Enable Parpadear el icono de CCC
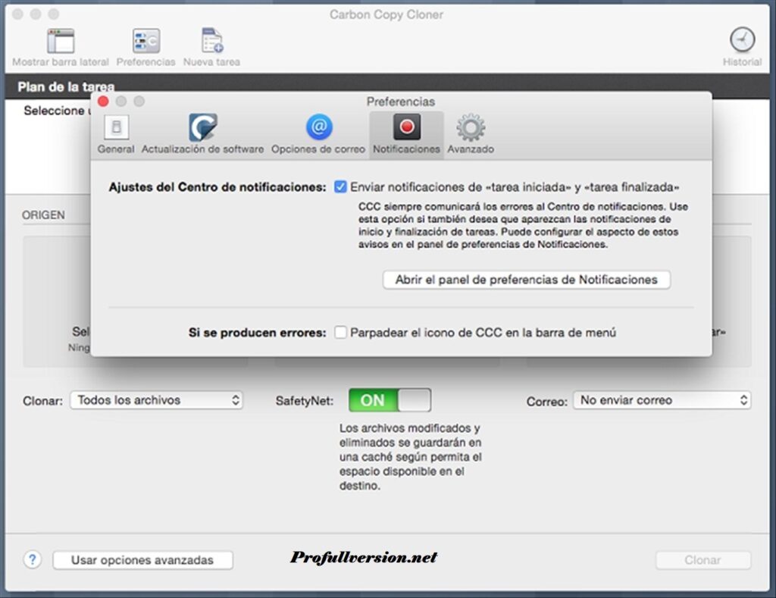776x598 pixels. point(339,332)
